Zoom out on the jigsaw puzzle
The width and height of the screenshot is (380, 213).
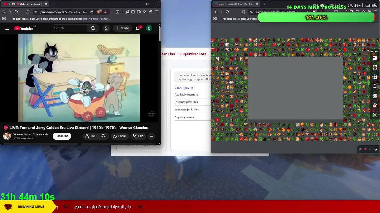(x=375, y=86)
